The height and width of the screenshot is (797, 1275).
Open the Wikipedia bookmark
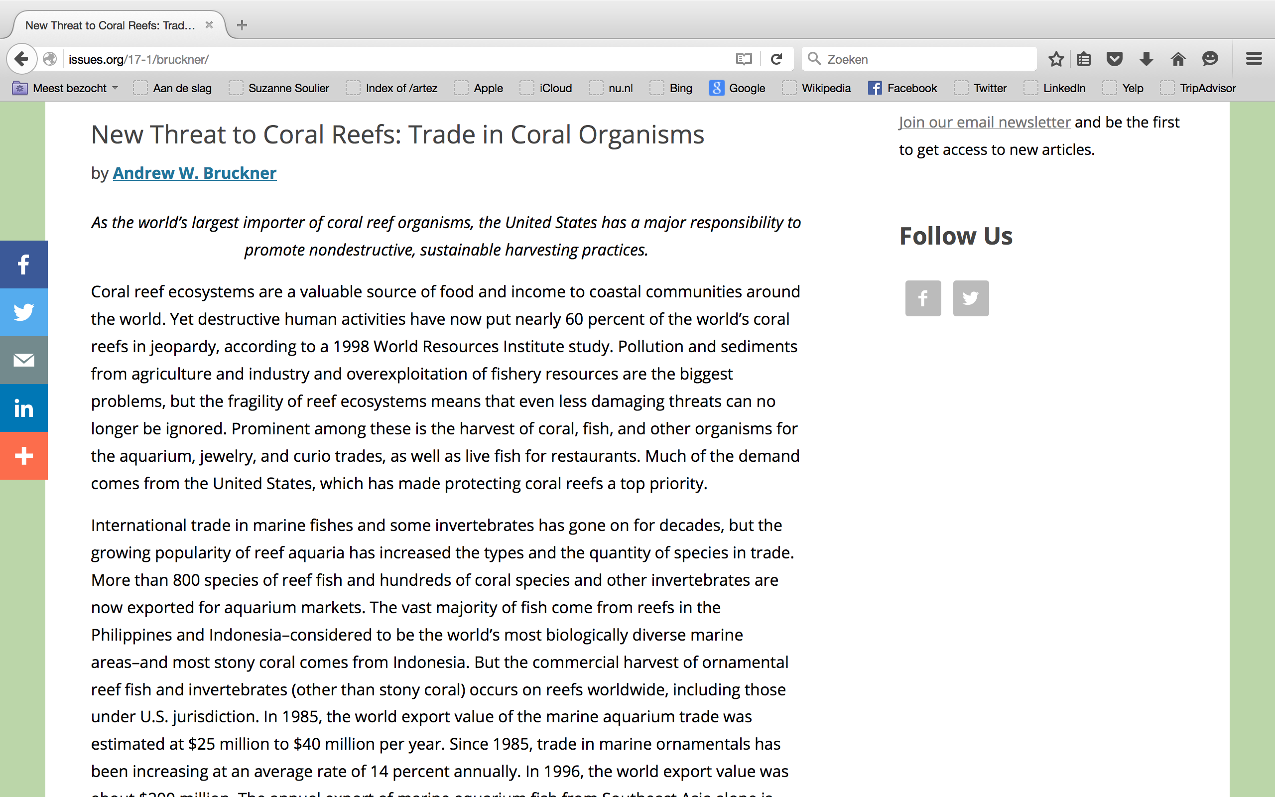817,88
